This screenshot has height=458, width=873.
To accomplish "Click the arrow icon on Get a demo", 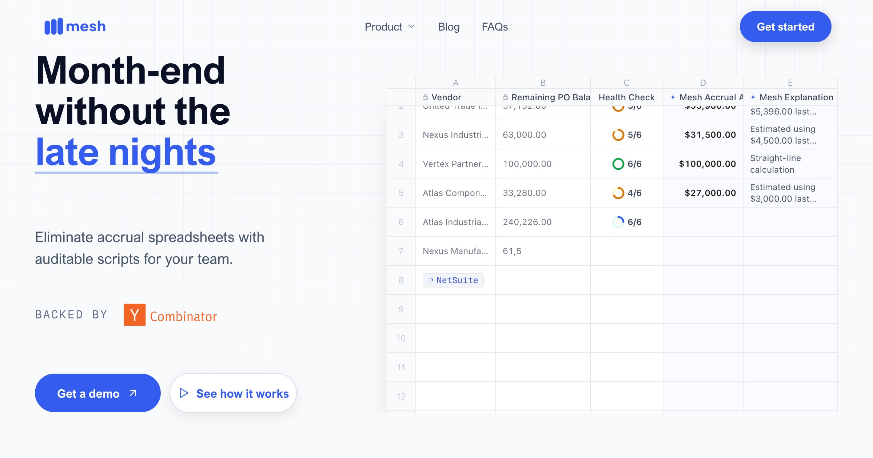I will [133, 393].
